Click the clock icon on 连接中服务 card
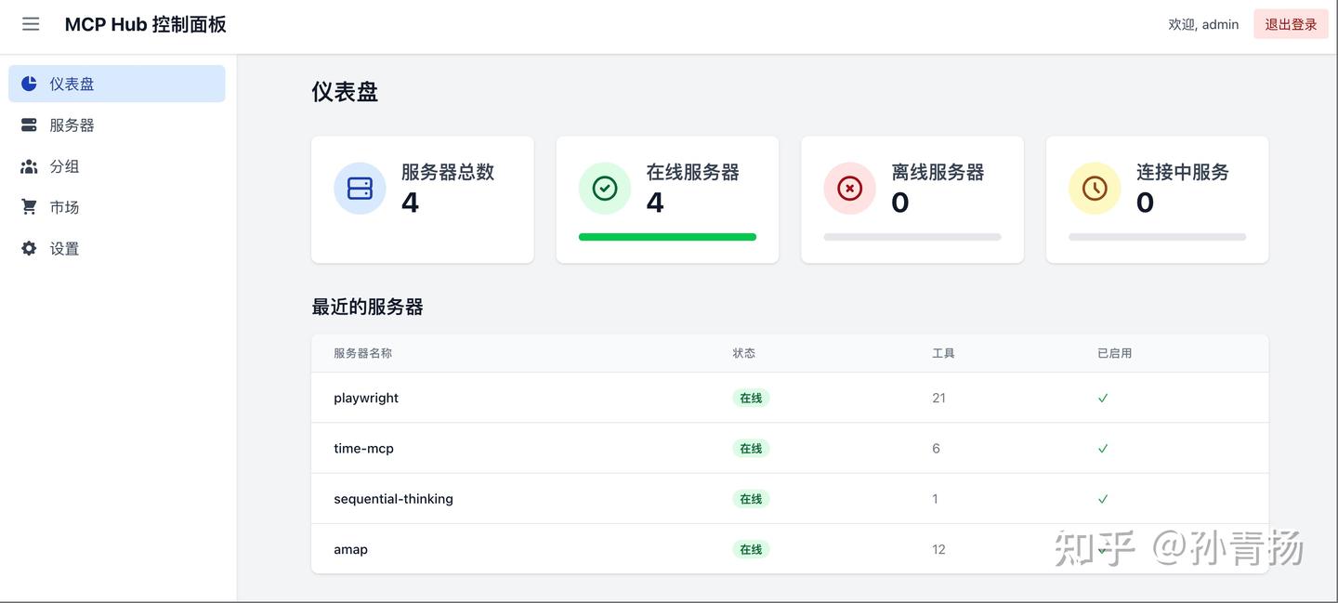 pos(1094,188)
